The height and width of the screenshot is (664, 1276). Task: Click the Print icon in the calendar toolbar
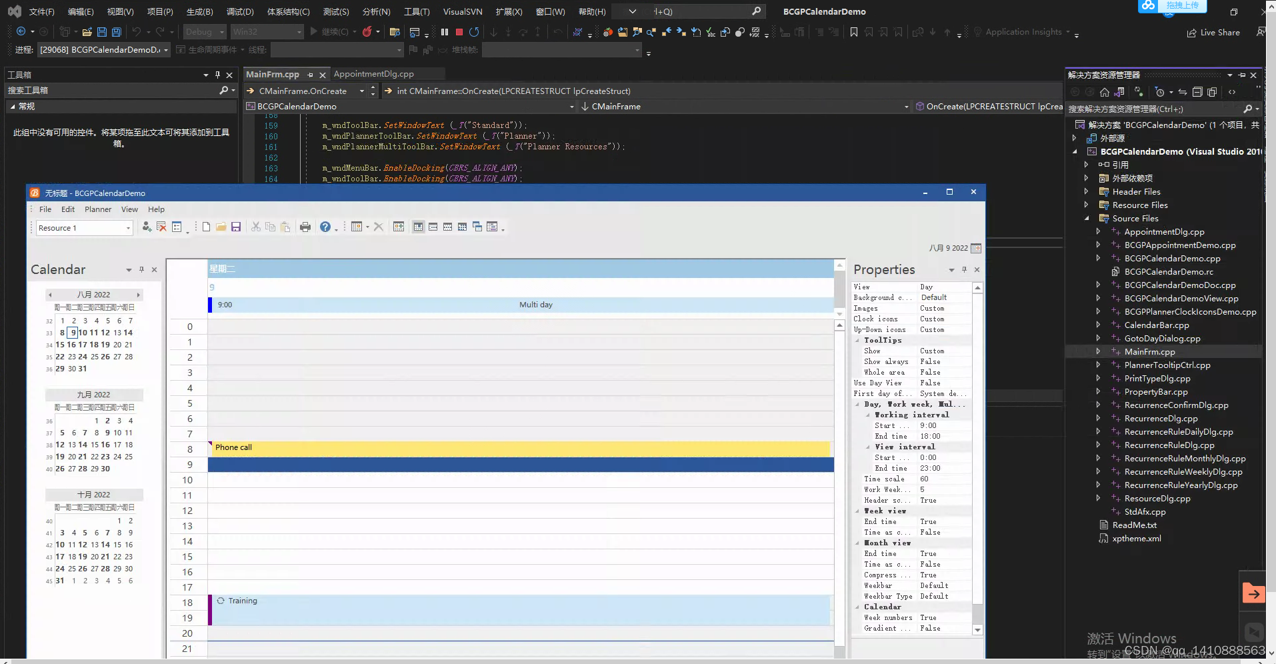click(x=305, y=227)
